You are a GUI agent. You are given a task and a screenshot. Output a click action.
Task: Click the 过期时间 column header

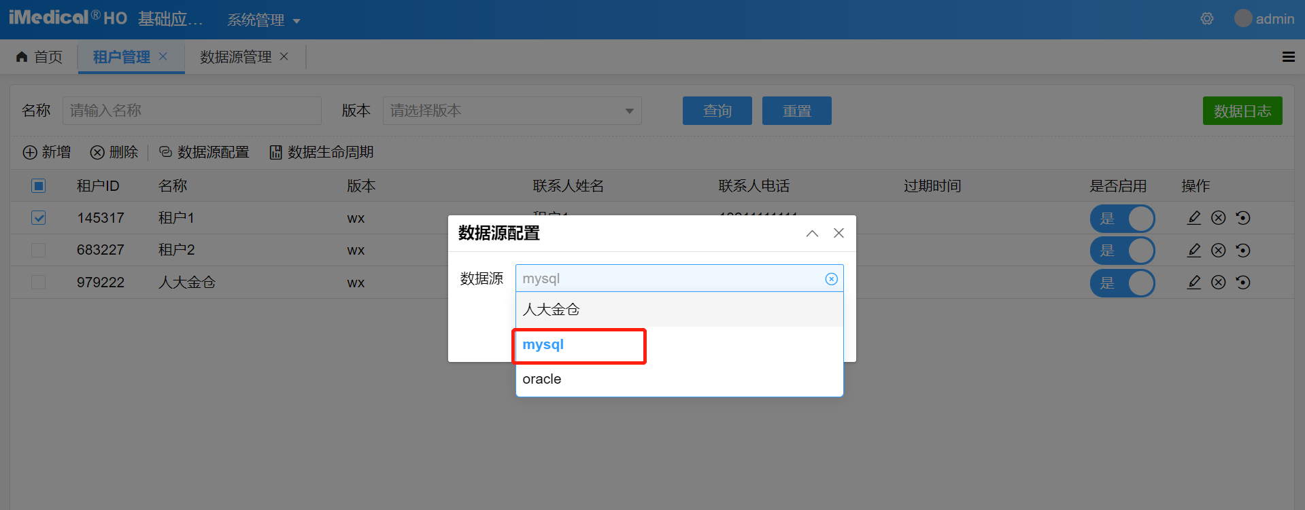tap(932, 186)
